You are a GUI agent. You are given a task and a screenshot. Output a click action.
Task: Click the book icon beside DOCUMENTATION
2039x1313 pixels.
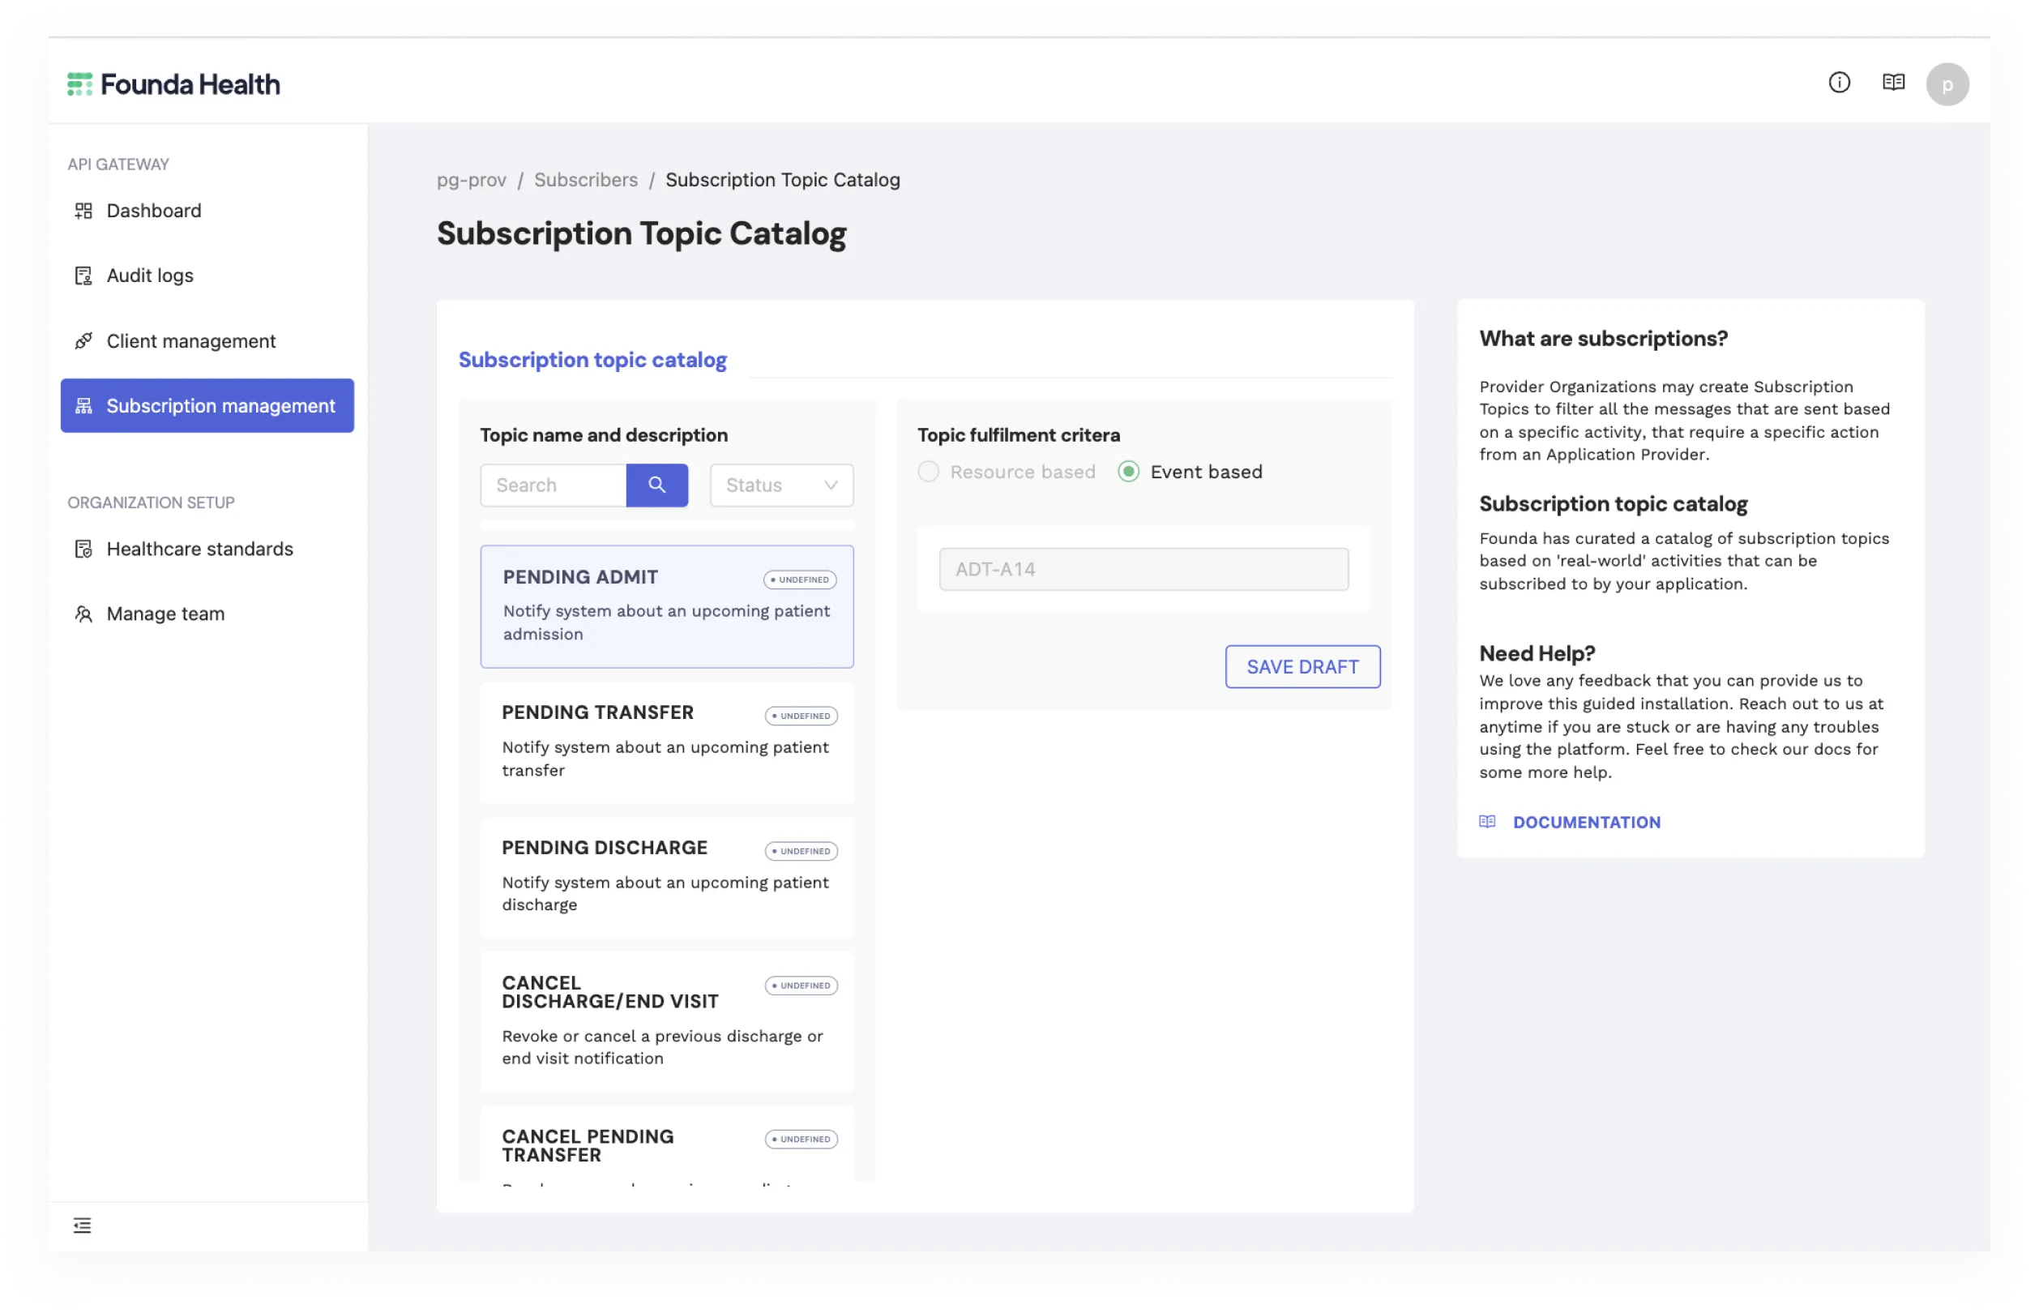pyautogui.click(x=1486, y=822)
